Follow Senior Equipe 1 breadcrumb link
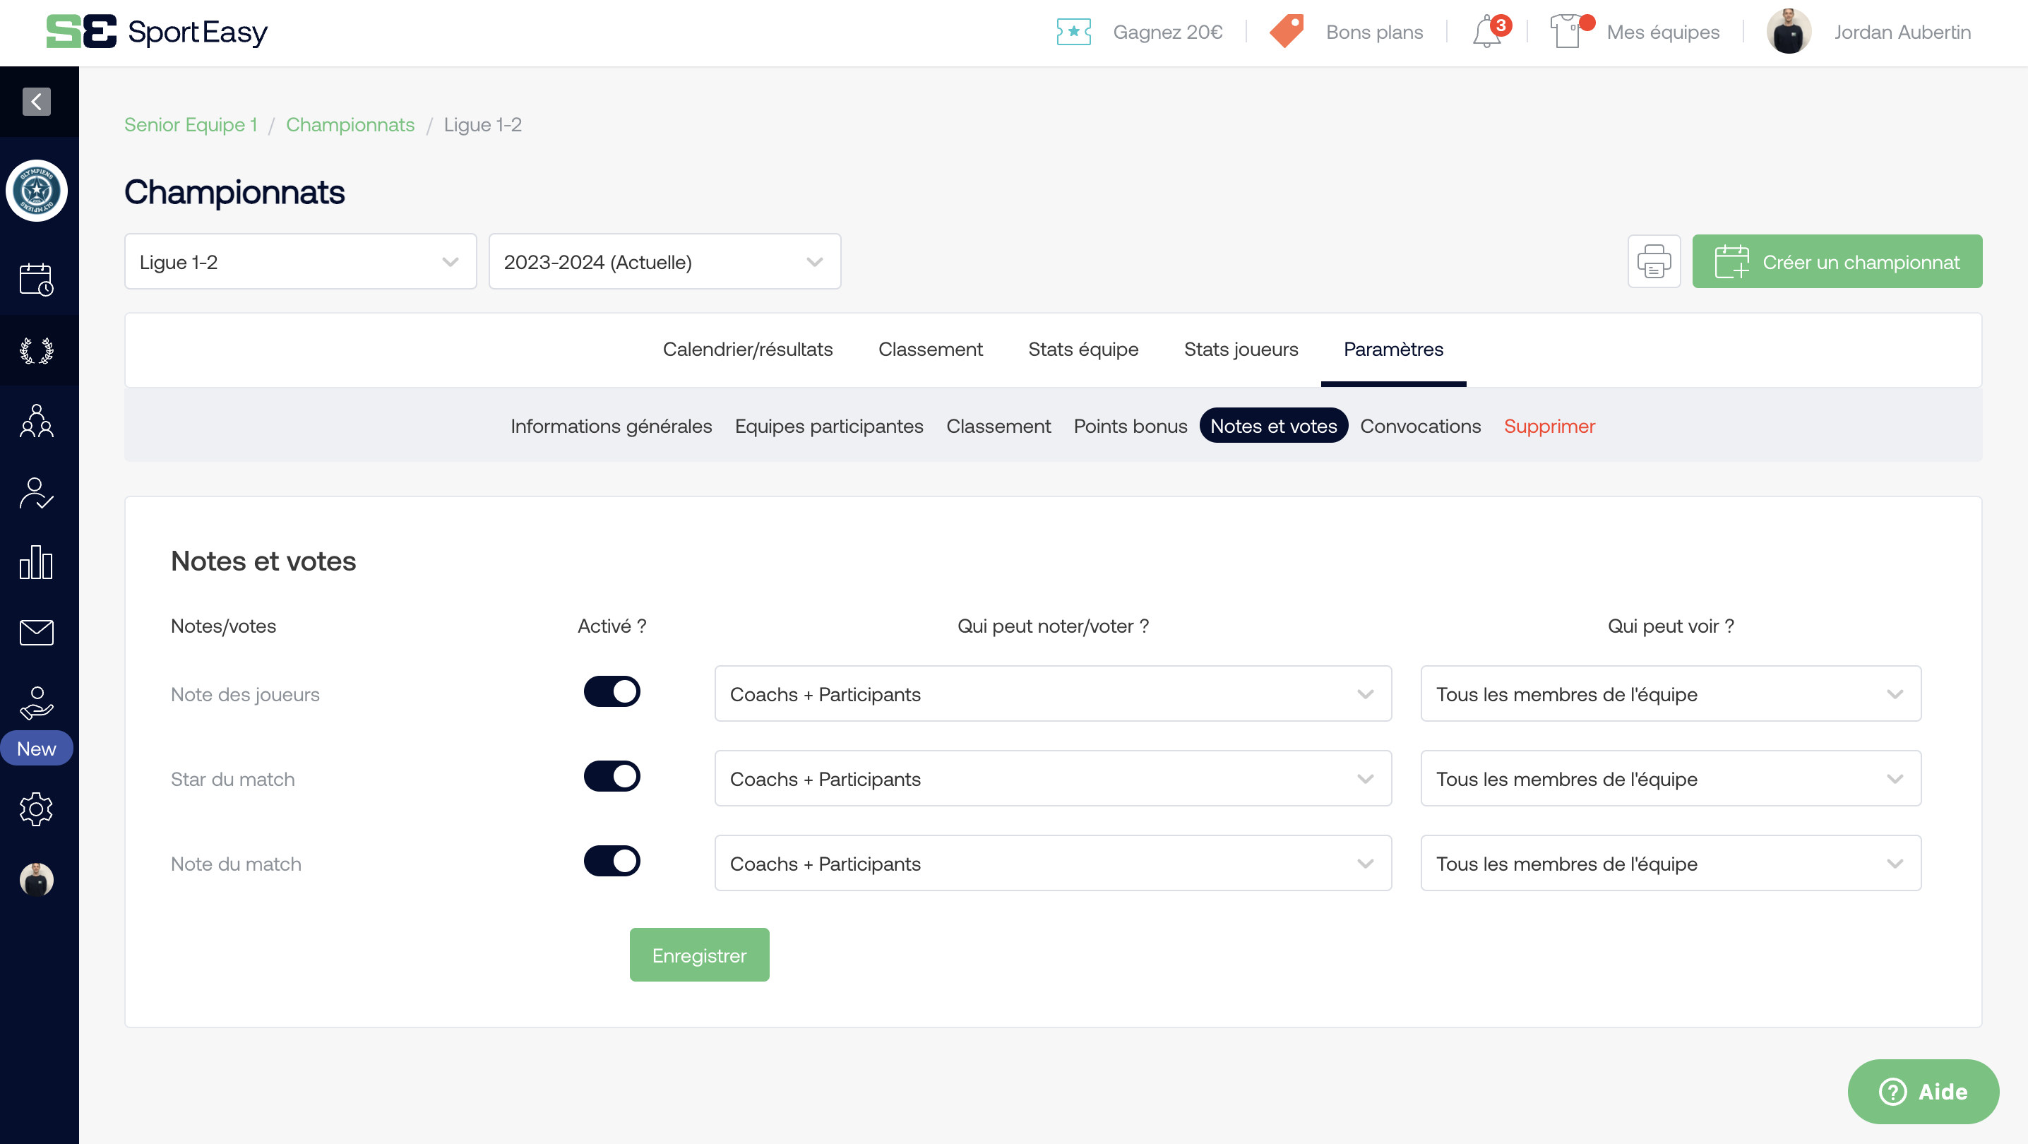2028x1144 pixels. [x=191, y=124]
